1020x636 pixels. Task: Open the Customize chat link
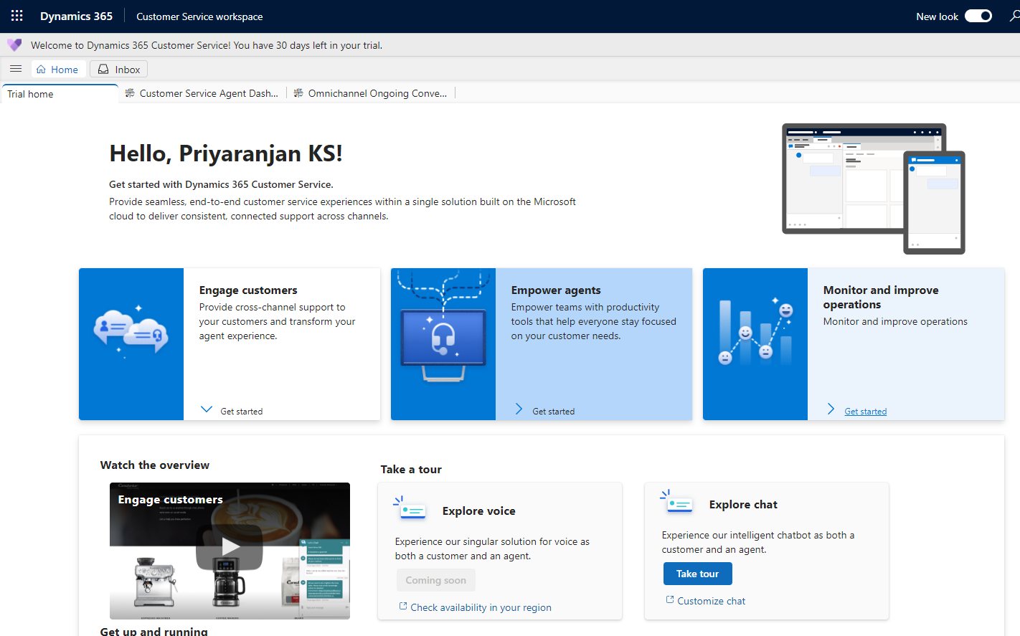pyautogui.click(x=711, y=601)
